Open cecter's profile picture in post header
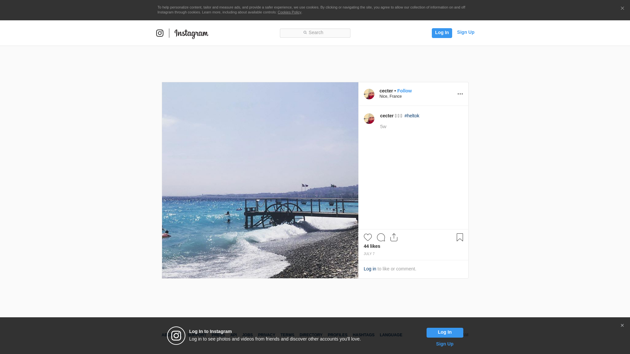 (369, 94)
